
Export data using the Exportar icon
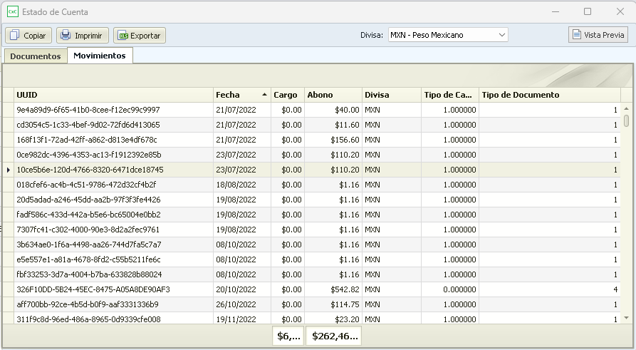point(123,35)
